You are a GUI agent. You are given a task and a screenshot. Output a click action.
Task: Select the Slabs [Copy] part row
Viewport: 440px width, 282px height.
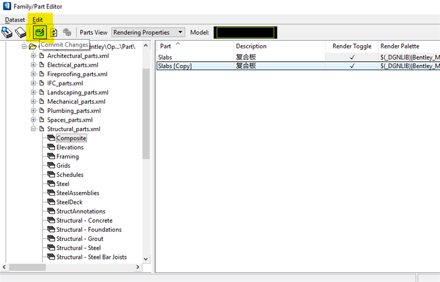click(x=298, y=66)
